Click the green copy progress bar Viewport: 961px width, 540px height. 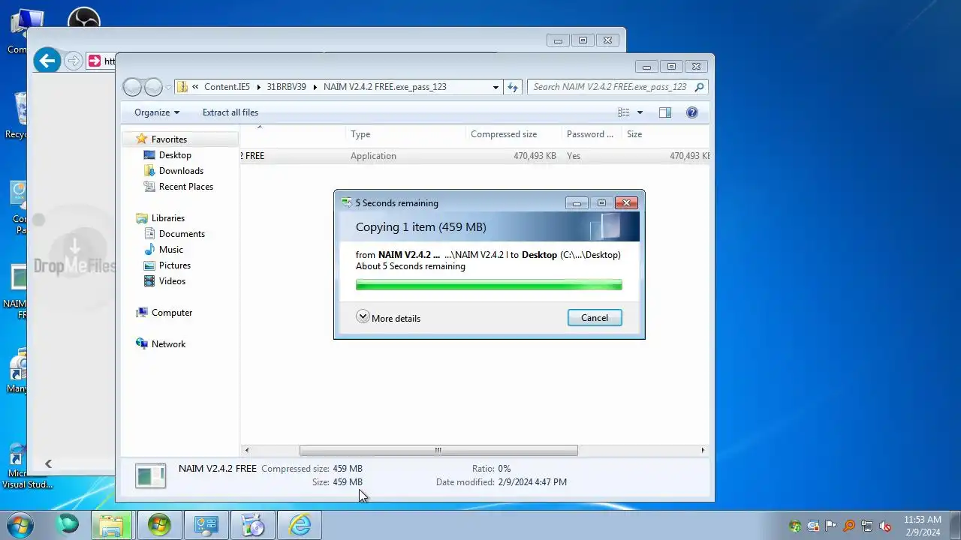tap(489, 285)
